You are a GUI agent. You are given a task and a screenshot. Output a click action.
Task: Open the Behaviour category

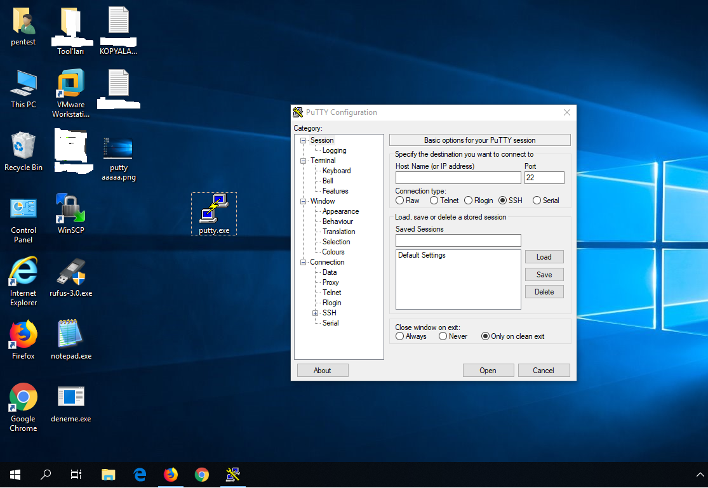pos(338,221)
